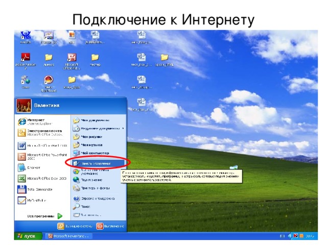
Task: Expand Все программы green arrow
Action: (x=60, y=216)
